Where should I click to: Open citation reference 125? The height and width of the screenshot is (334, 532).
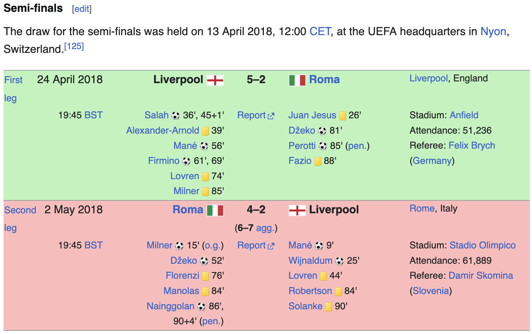point(74,46)
